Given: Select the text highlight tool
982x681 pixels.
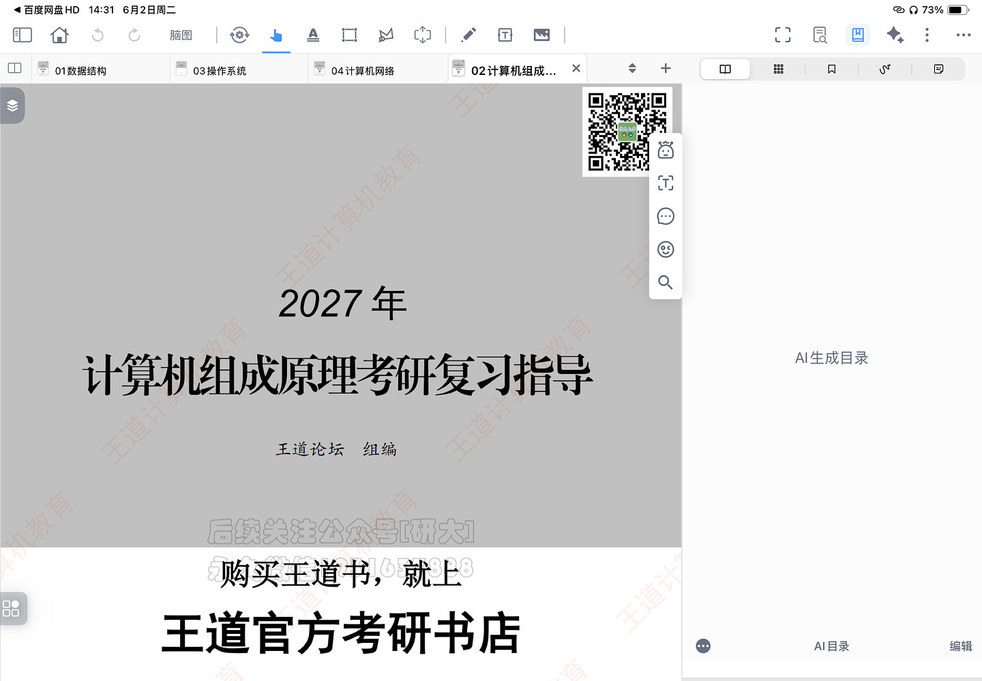Looking at the screenshot, I should [313, 35].
